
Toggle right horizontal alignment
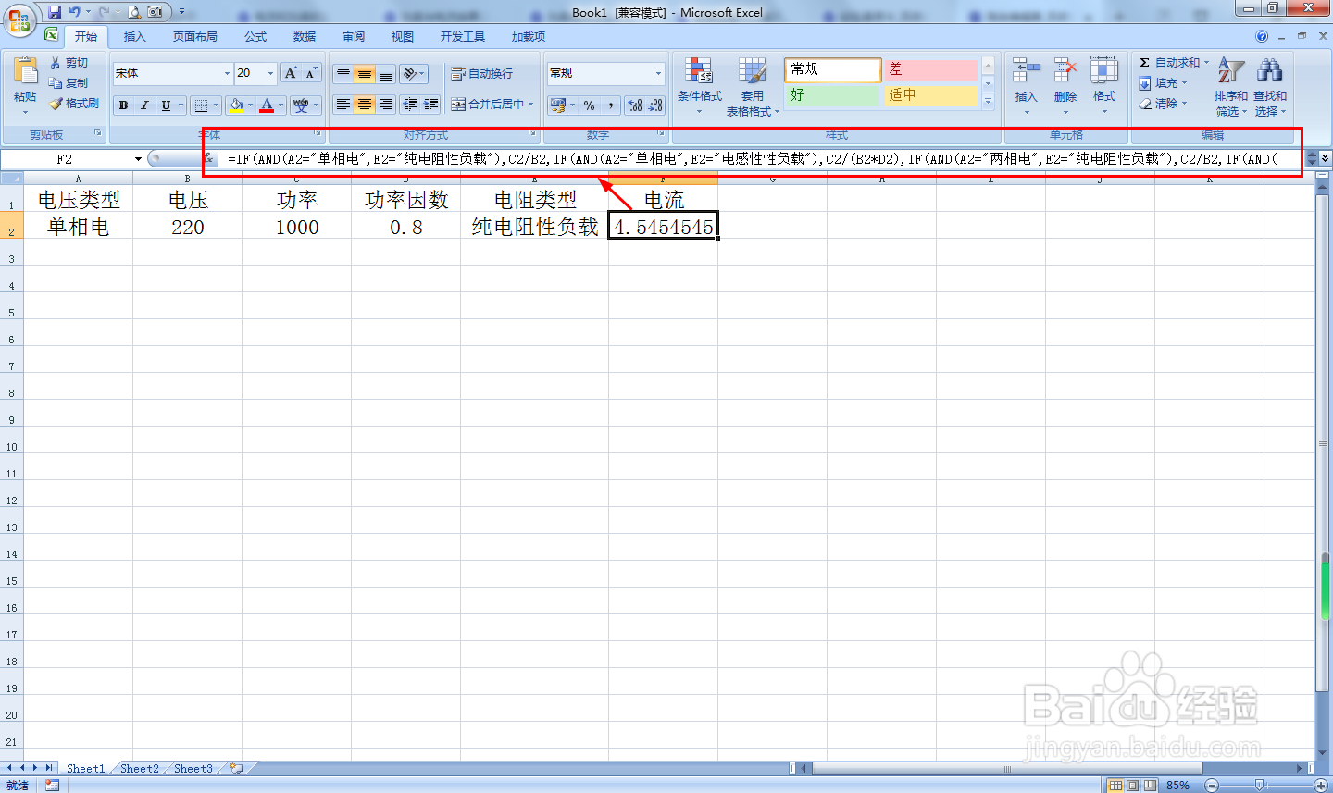tap(386, 105)
